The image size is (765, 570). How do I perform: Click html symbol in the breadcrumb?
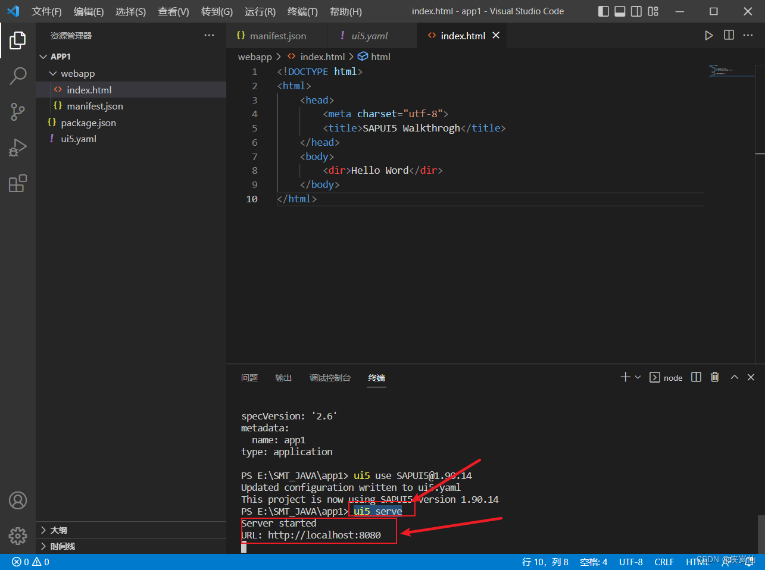click(x=374, y=57)
